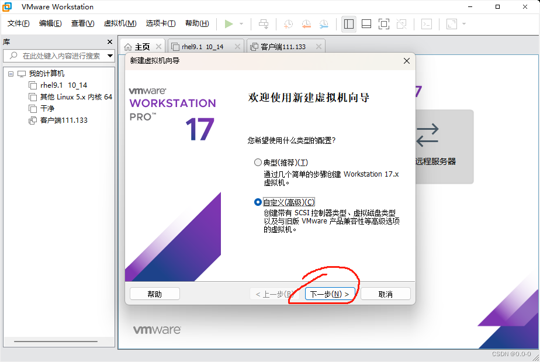The height and width of the screenshot is (362, 540).
Task: Switch to the 主页 tab
Action: pyautogui.click(x=142, y=47)
